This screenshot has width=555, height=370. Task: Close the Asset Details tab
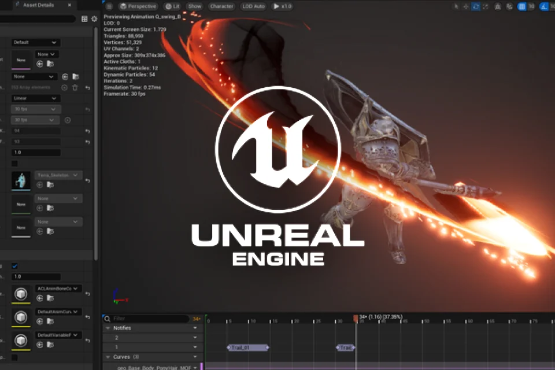(x=70, y=5)
